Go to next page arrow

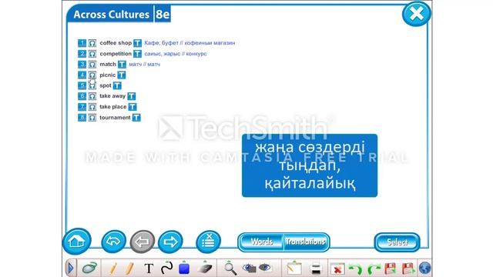(x=170, y=242)
